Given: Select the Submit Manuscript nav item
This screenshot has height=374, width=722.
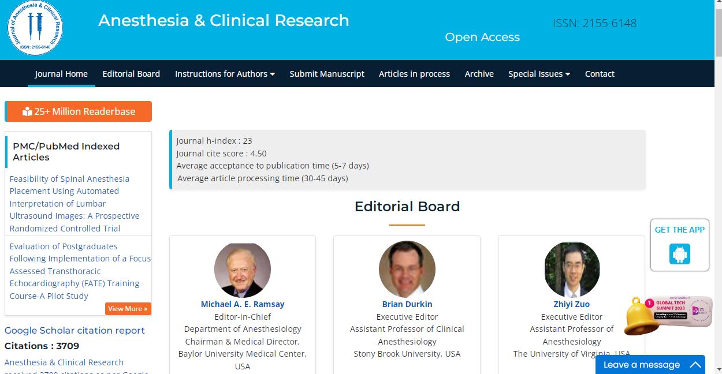Looking at the screenshot, I should [x=327, y=74].
